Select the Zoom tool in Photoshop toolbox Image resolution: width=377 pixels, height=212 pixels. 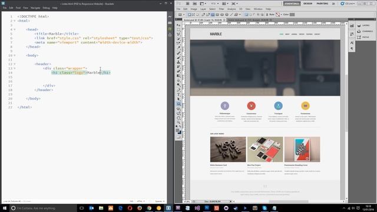coord(178,122)
